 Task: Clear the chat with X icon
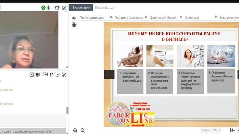(31, 74)
